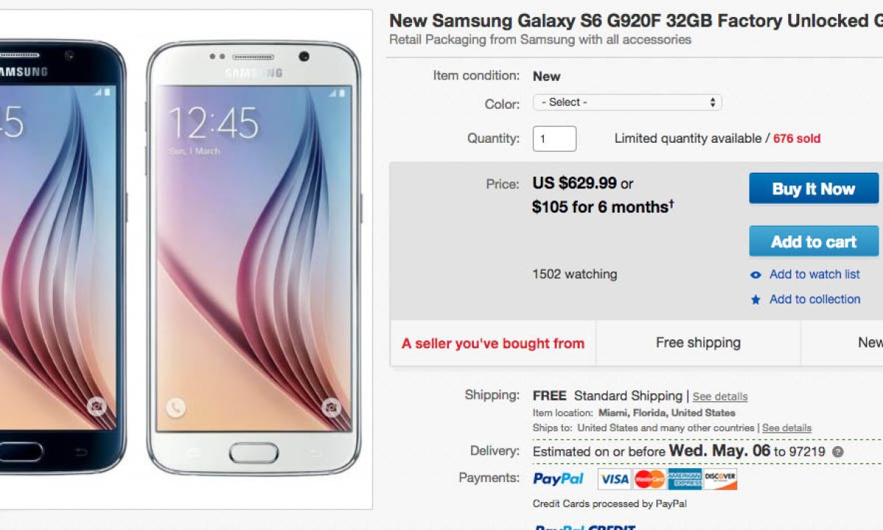The image size is (883, 530).
Task: Click the Free shipping tab
Action: pos(698,343)
